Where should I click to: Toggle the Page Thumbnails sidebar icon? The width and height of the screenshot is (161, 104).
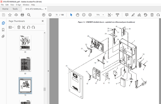click(3, 23)
